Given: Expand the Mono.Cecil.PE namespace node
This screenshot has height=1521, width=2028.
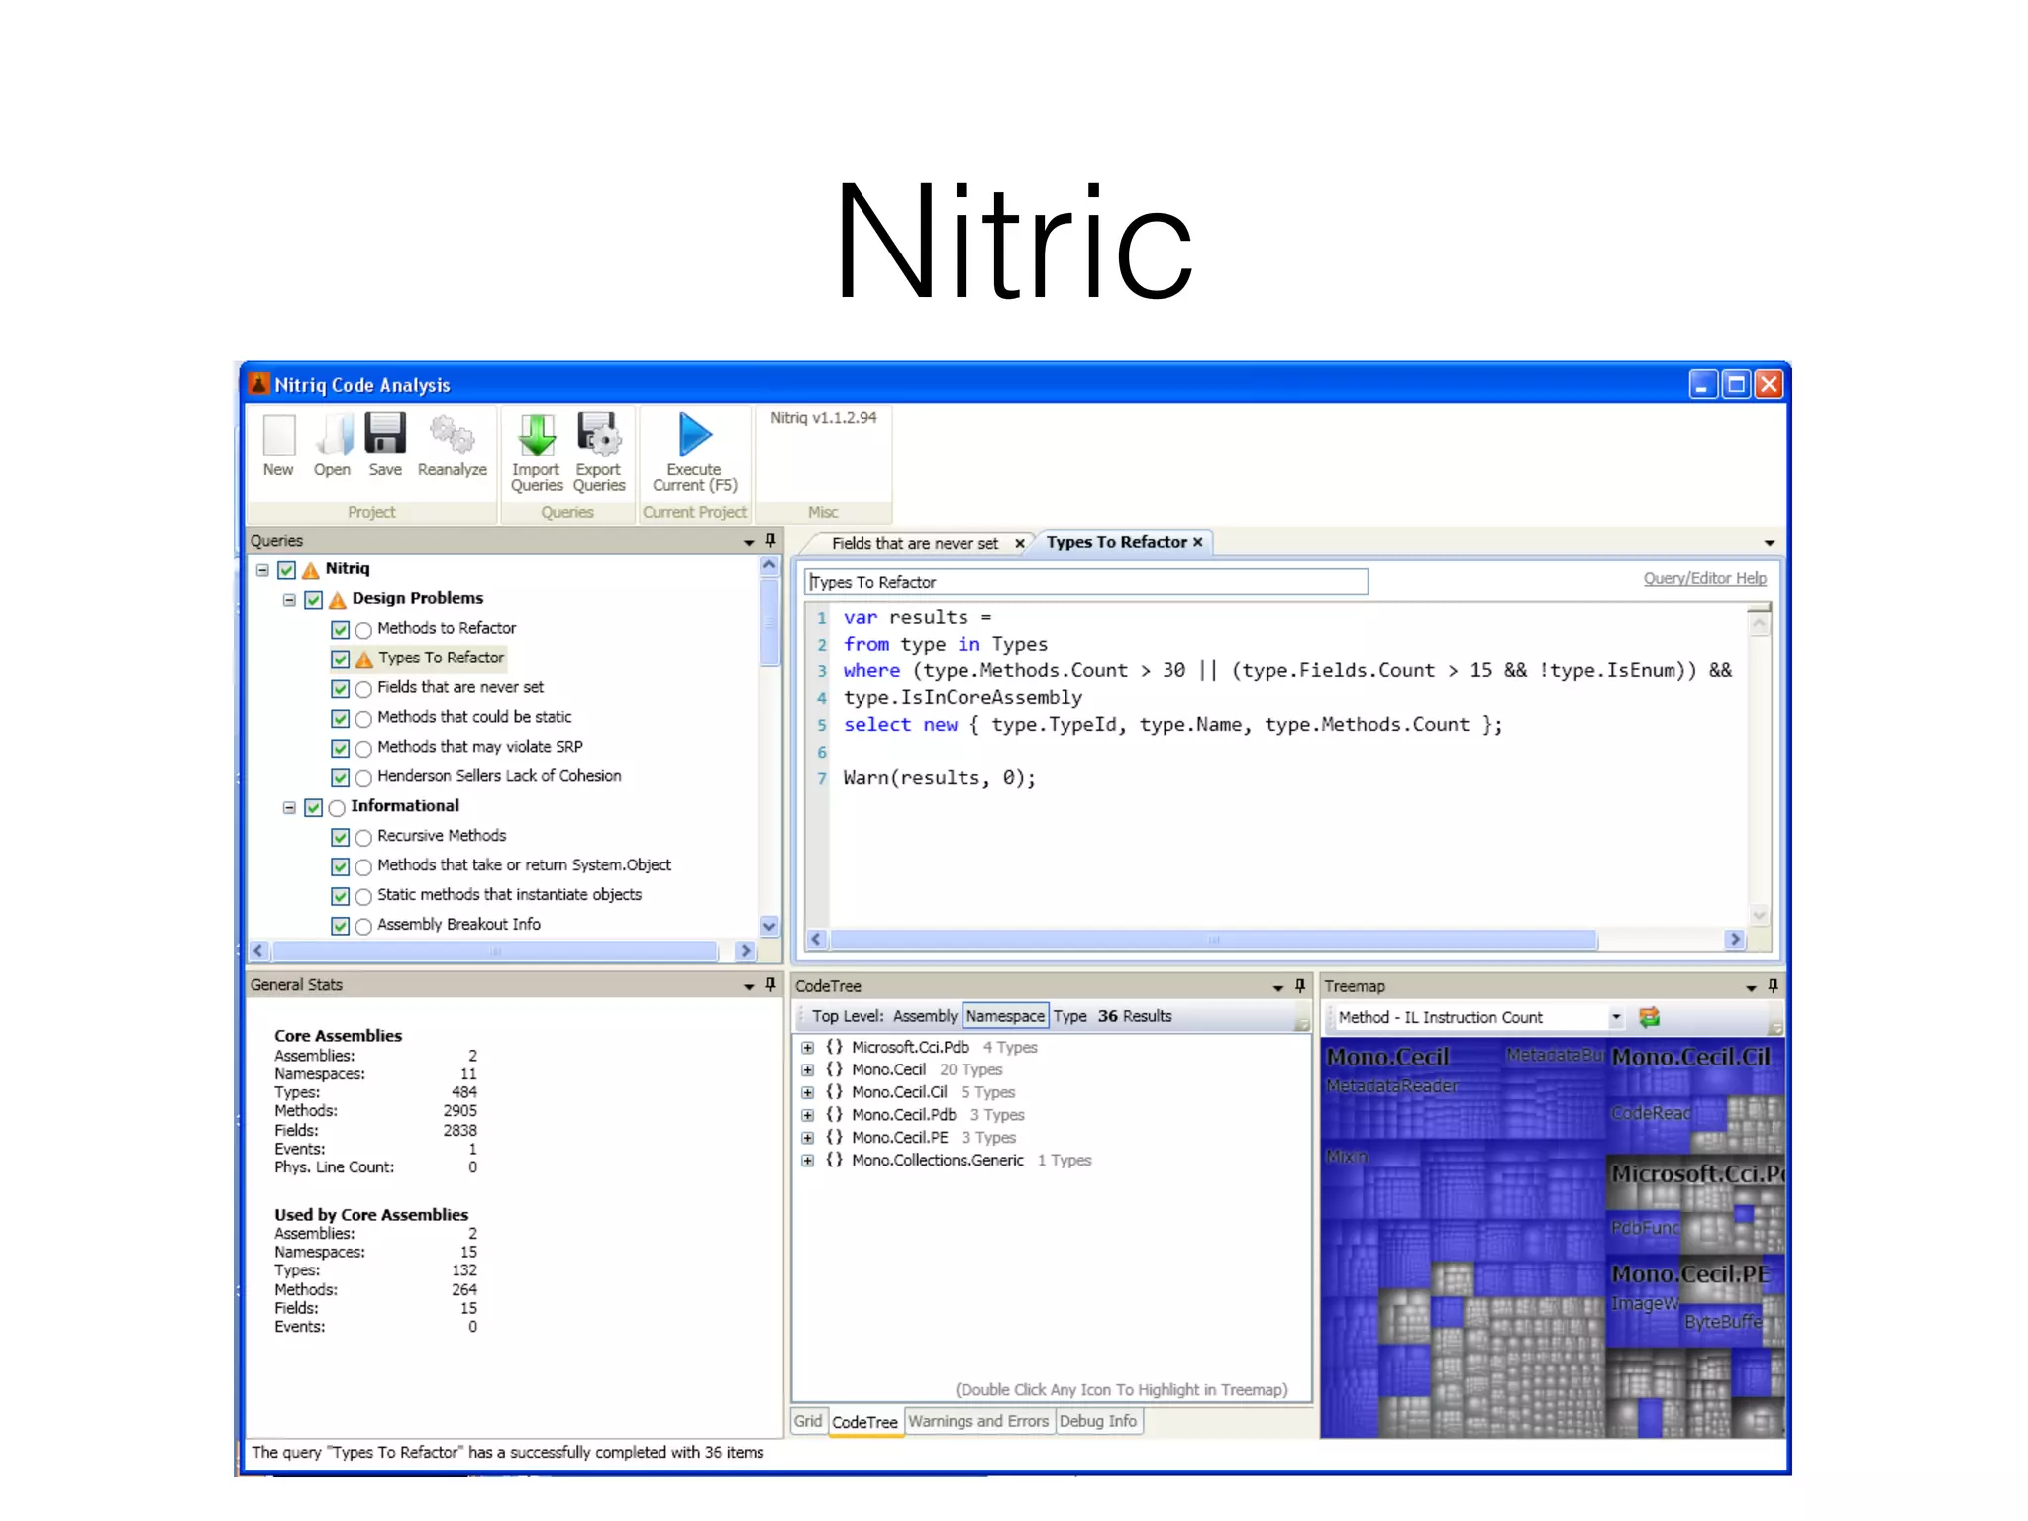Looking at the screenshot, I should click(808, 1139).
